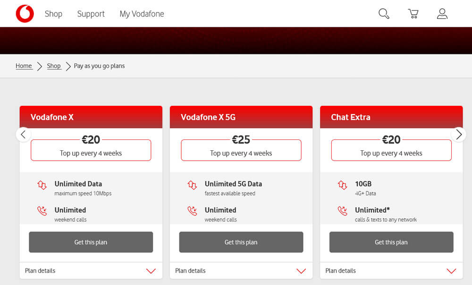Click the Vodafone logo
Viewport: 472px width, 285px height.
click(25, 14)
